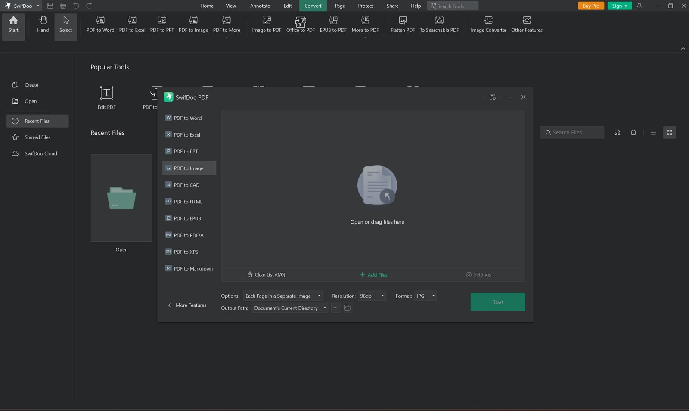Open EPUB to PDF converter
This screenshot has height=411, width=689.
coord(333,25)
